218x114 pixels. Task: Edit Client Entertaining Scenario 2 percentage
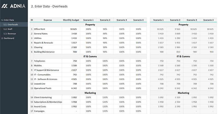click(x=105, y=97)
